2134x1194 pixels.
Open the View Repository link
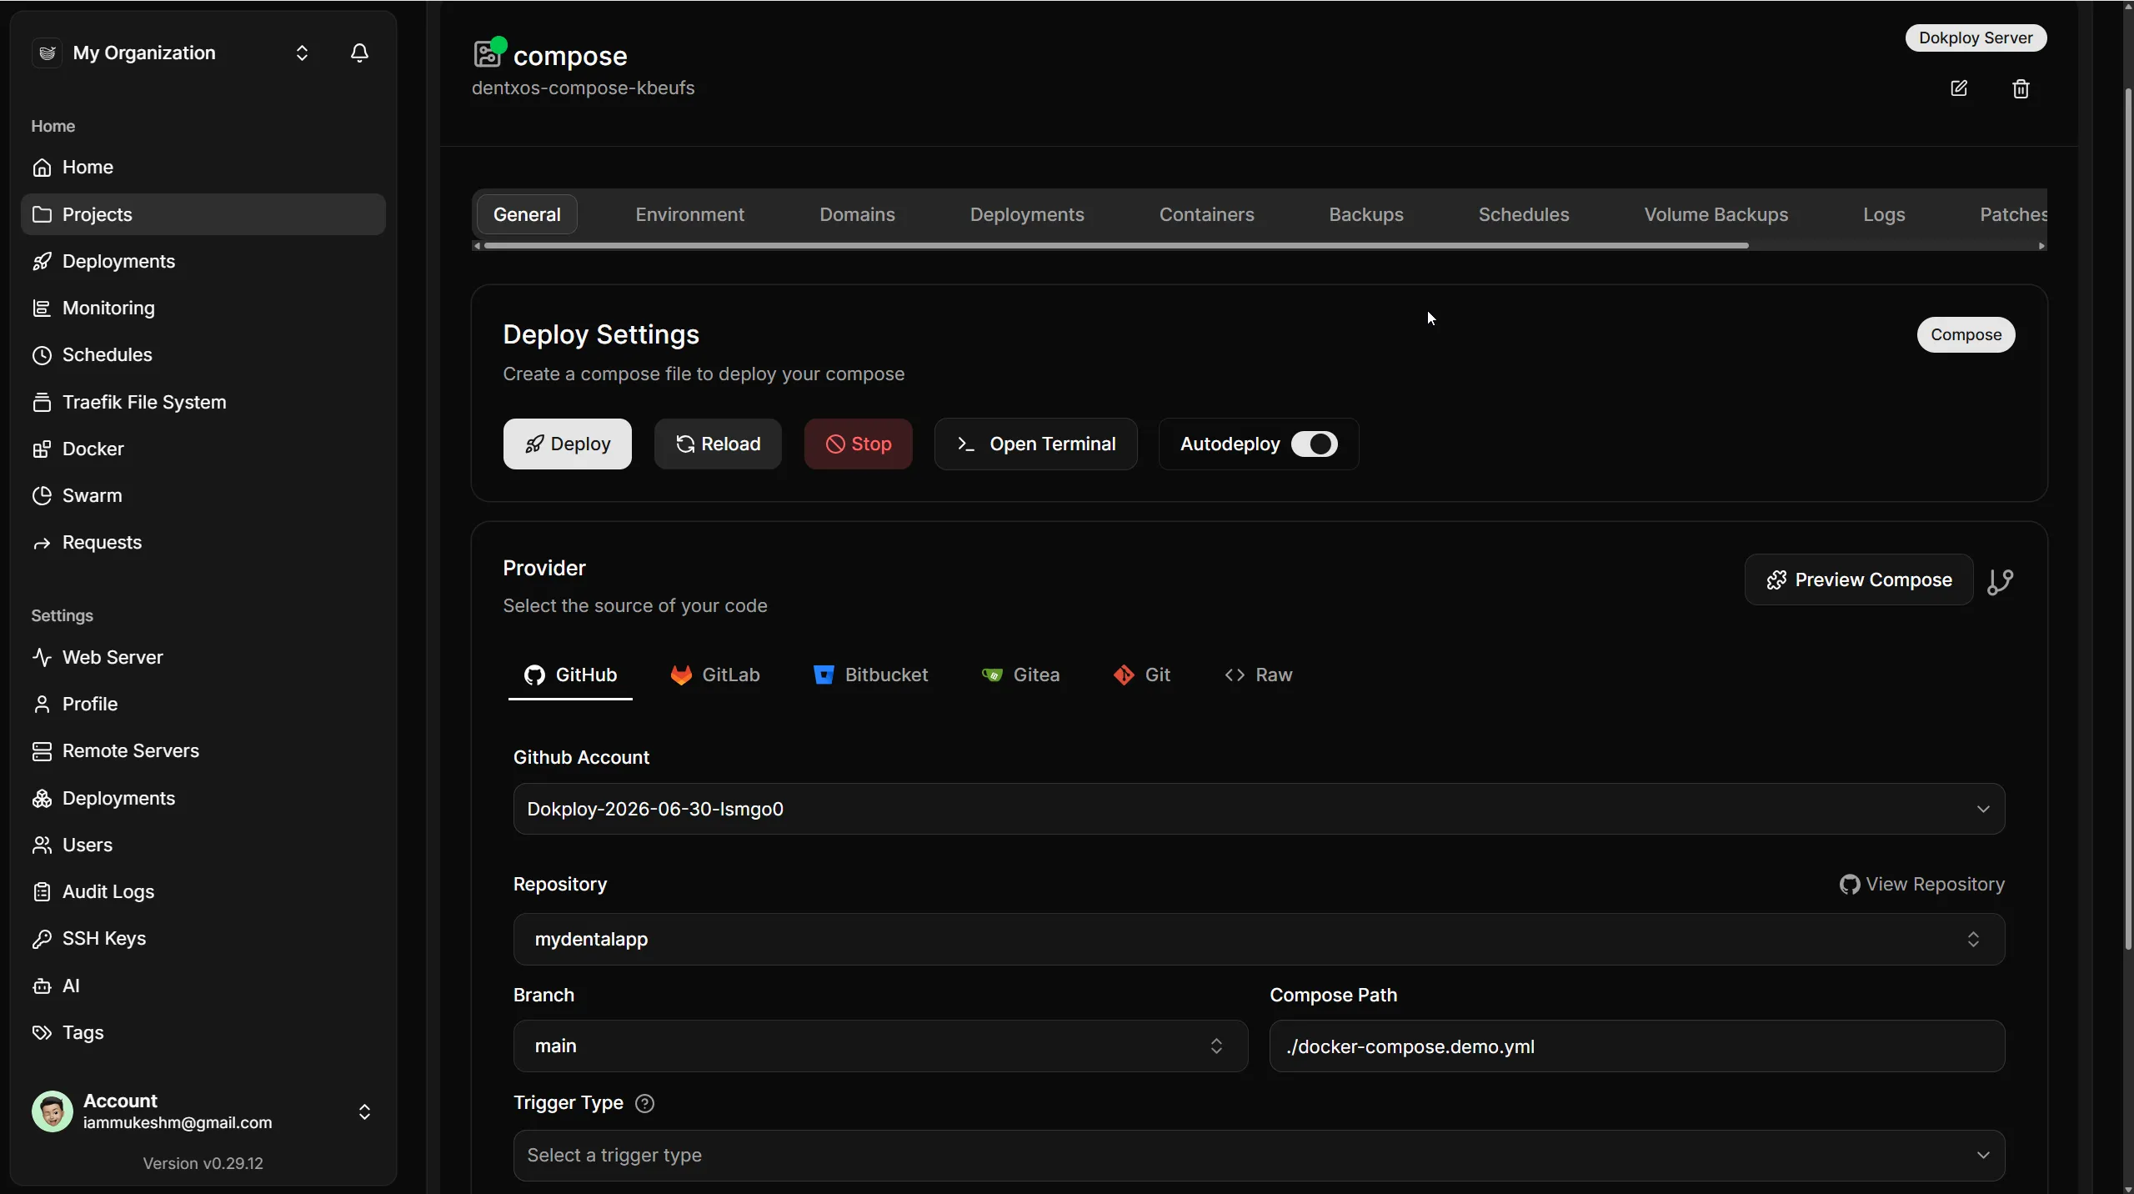click(1922, 884)
